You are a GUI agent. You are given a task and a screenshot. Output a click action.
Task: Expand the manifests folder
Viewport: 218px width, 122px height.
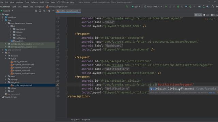tap(3, 17)
